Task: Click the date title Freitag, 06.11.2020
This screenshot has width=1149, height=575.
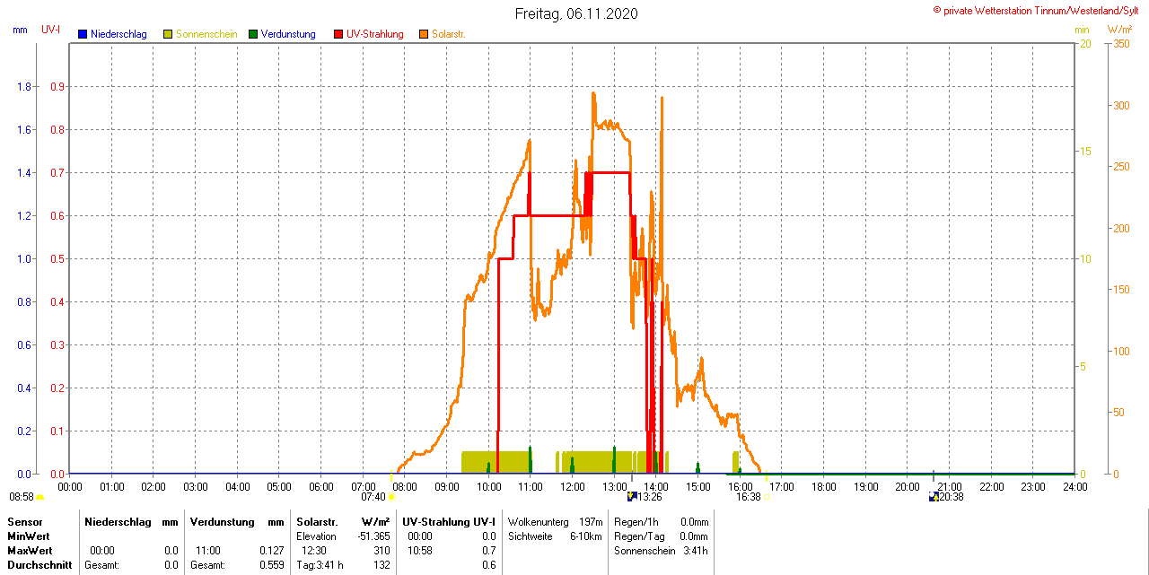Action: click(577, 14)
